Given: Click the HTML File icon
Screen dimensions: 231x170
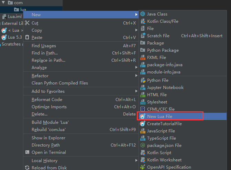Looking at the screenshot, I should point(143,95).
